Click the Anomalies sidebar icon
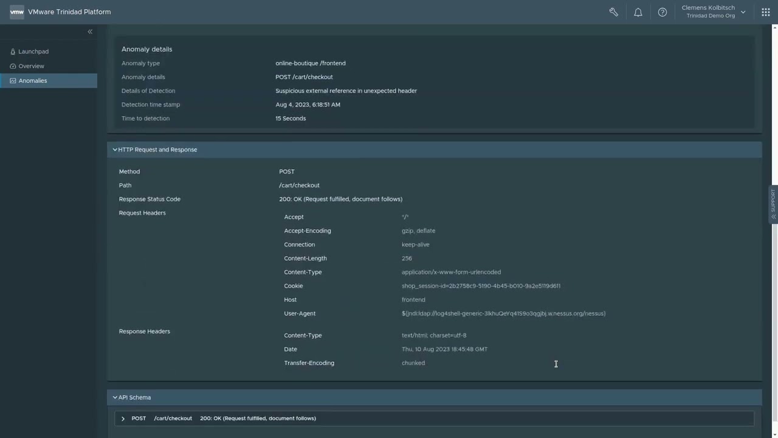The image size is (778, 438). 13,80
